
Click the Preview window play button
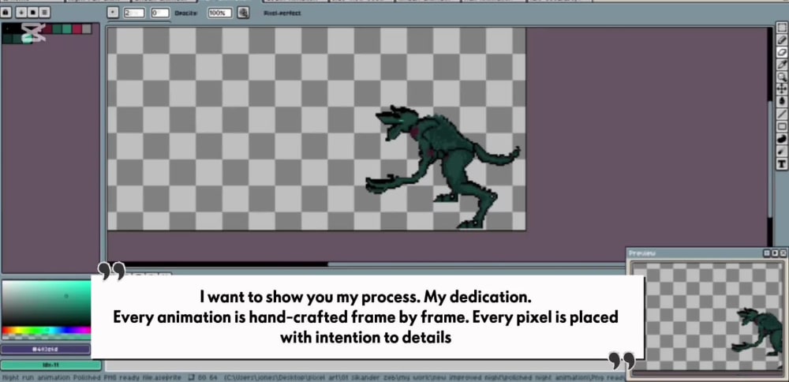775,253
